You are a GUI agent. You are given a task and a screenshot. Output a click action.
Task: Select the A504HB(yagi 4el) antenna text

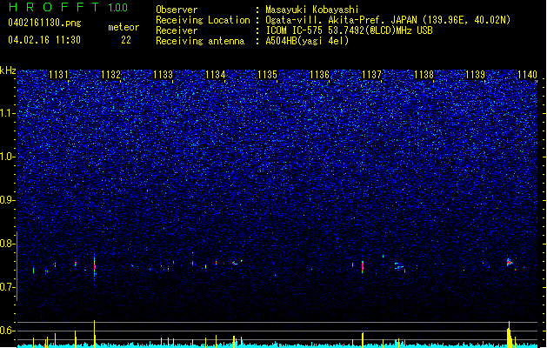pos(307,41)
